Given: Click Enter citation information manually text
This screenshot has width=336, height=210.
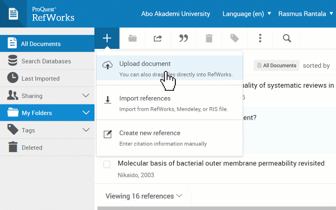Looking at the screenshot, I should tap(163, 143).
